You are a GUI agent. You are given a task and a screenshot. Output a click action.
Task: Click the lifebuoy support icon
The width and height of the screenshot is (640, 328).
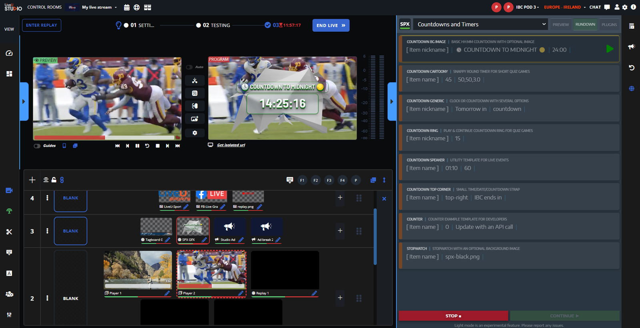pos(137,7)
